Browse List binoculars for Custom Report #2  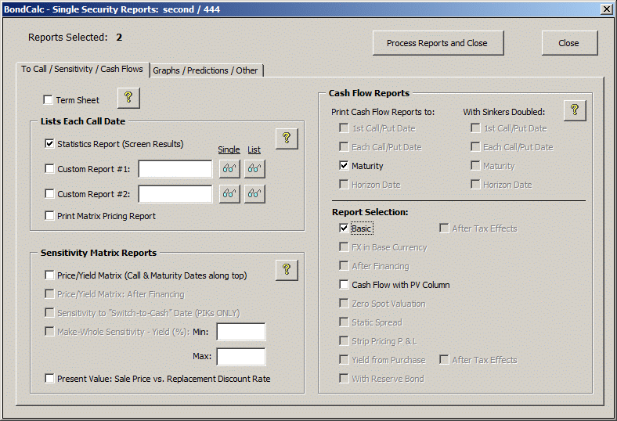254,194
